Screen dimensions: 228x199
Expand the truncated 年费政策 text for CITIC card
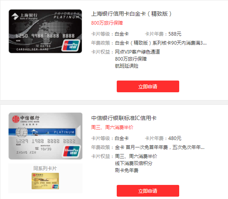pyautogui.click(x=160, y=147)
